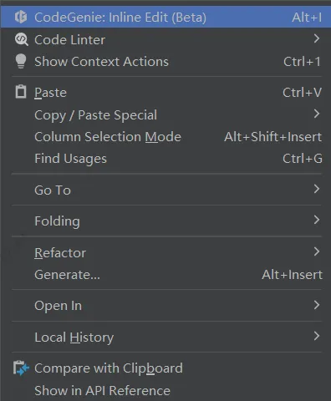Viewport: 331px width, 401px height.
Task: Click the Code Linter magnifier icon
Action: [22, 39]
